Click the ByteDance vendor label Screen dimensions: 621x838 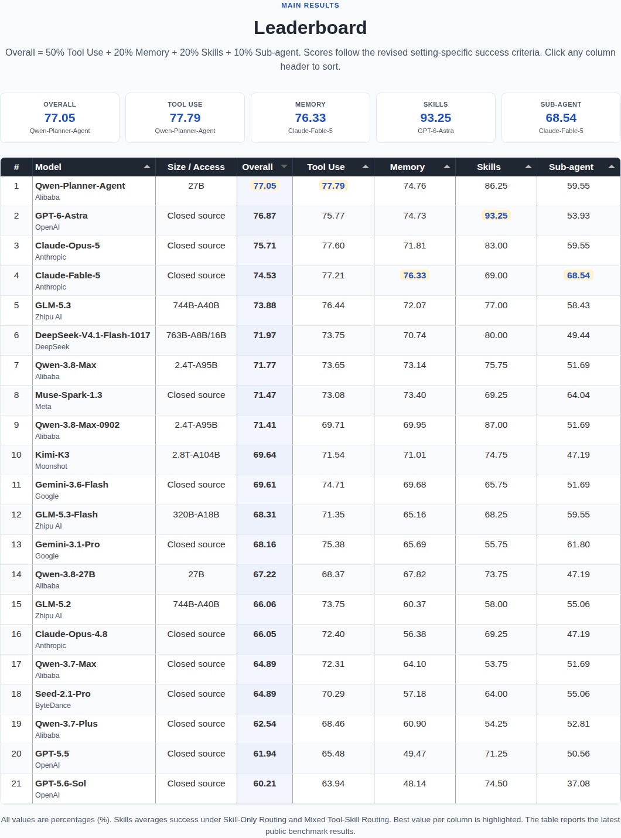tap(53, 706)
